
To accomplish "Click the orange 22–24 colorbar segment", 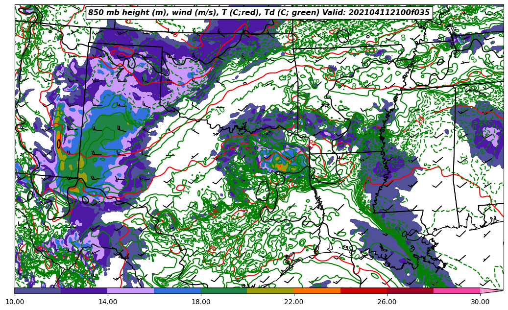I will pos(317,290).
